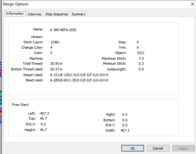Click the Left value -407.3
The image size is (196, 154).
pyautogui.click(x=44, y=113)
